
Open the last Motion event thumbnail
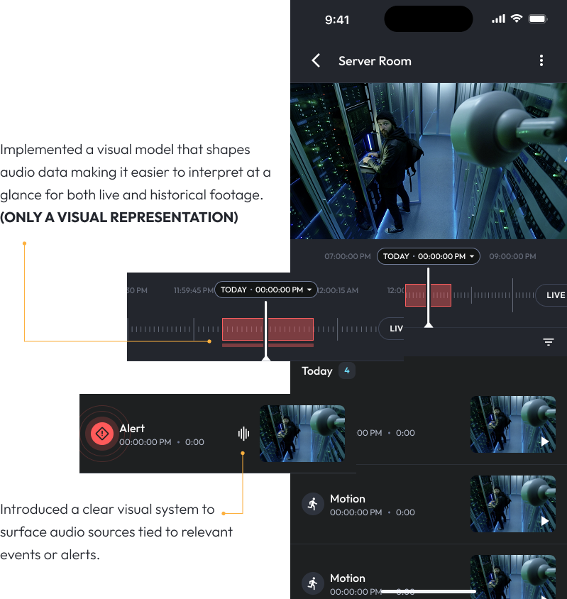pos(513,577)
